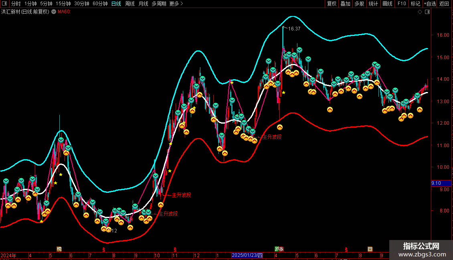The height and width of the screenshot is (260, 453).
Task: Click the 叠加 overlay button
Action: (345, 4)
